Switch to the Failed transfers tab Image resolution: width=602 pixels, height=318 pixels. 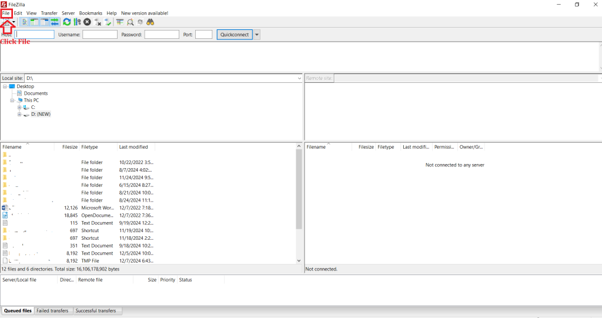pos(52,311)
